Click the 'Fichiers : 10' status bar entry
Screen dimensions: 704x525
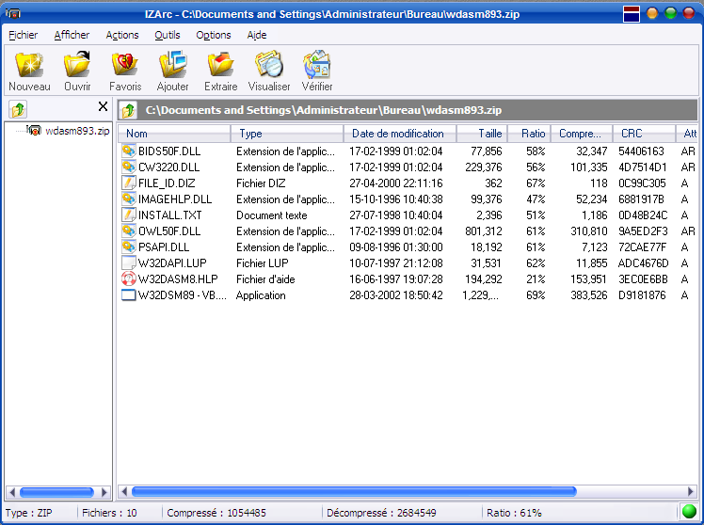(x=109, y=513)
